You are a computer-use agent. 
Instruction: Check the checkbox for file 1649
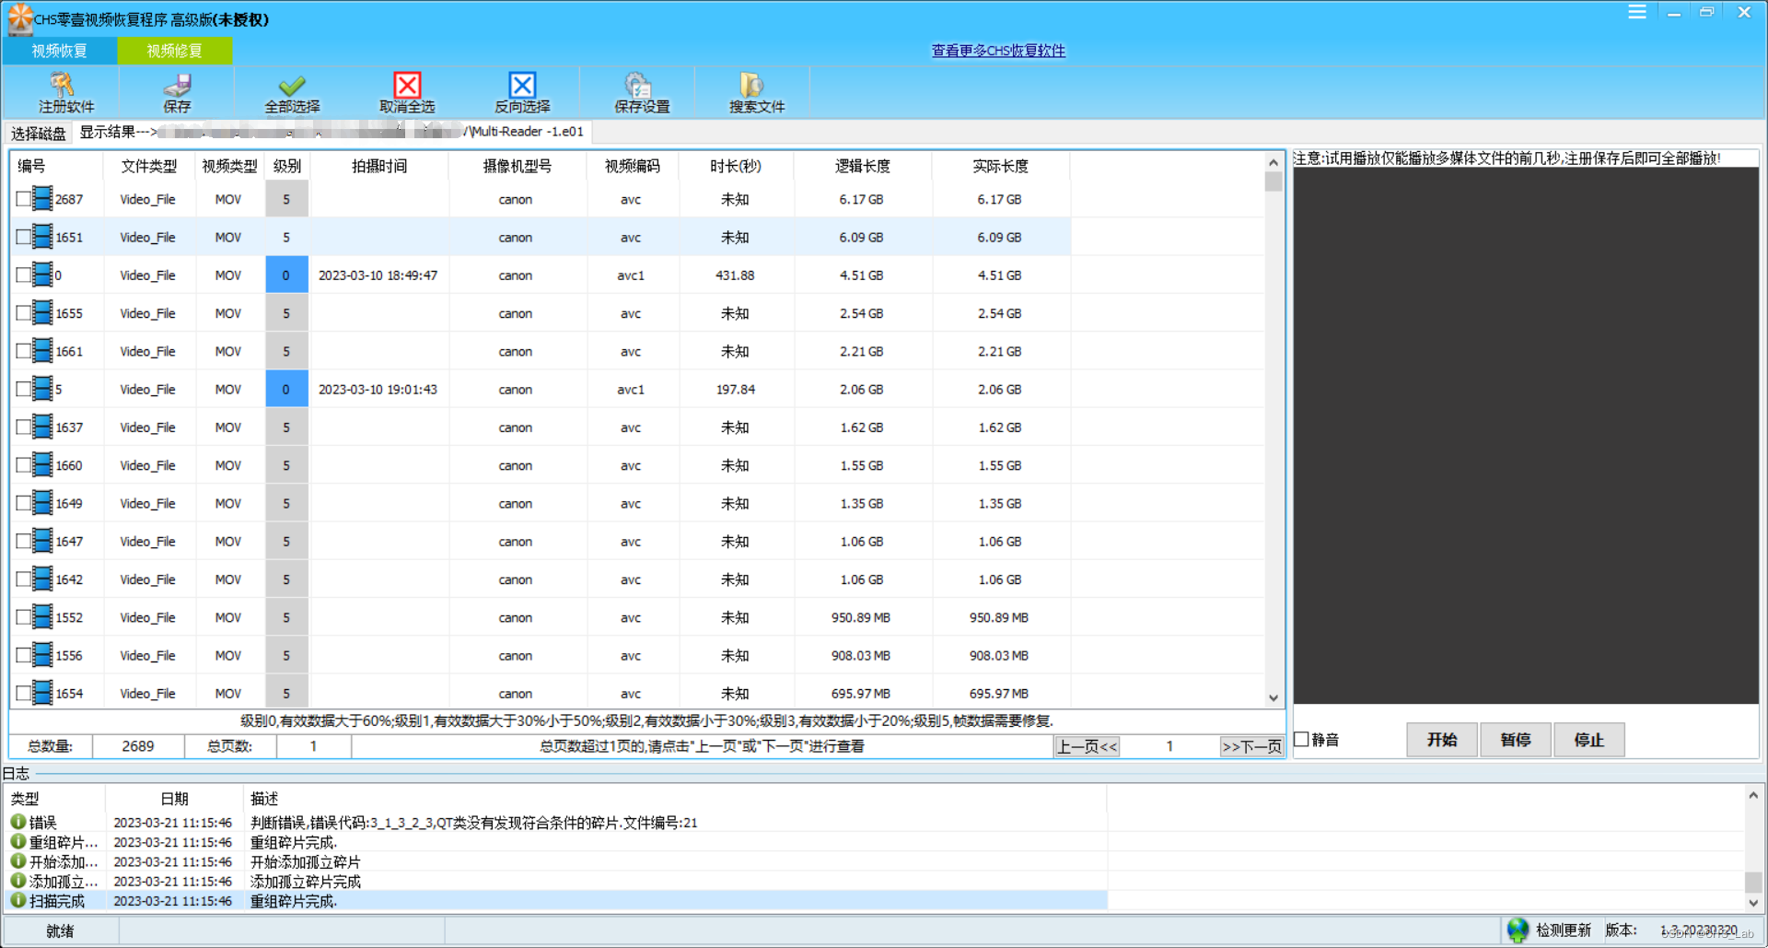[23, 503]
